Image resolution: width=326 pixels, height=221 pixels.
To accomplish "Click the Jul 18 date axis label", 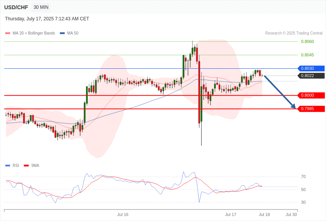I will (x=264, y=214).
